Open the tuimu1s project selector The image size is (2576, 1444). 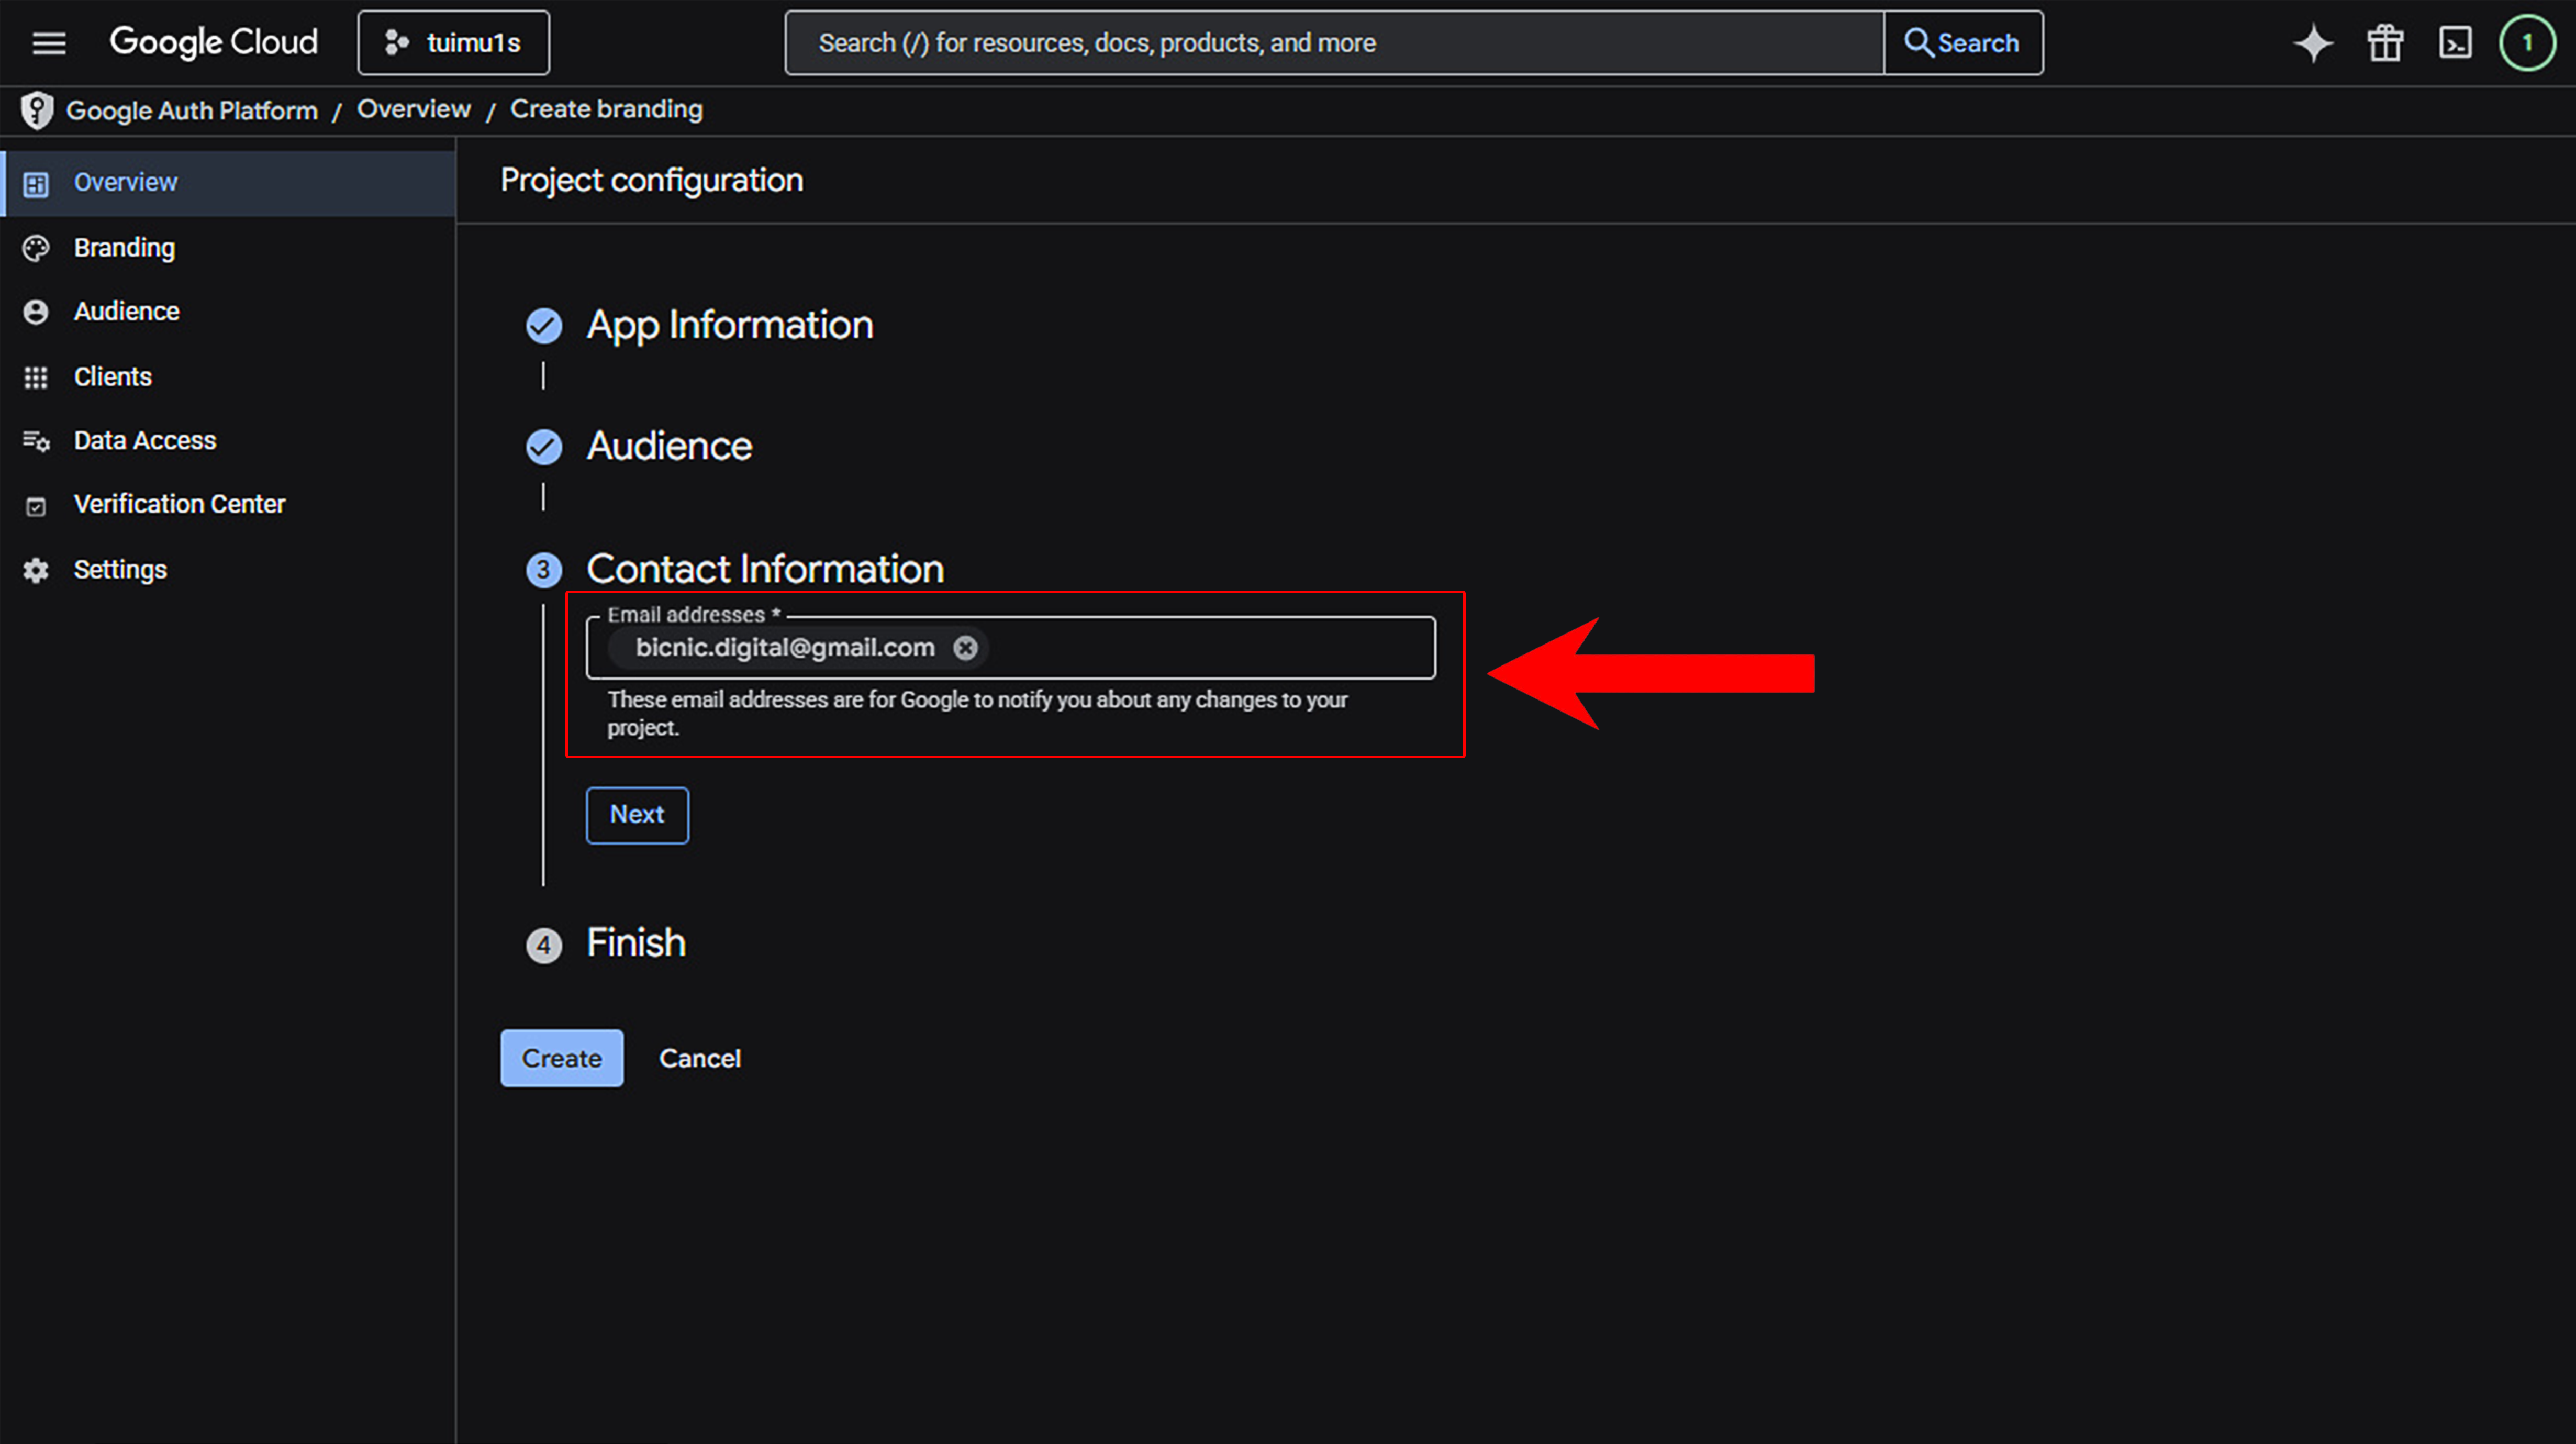point(453,43)
